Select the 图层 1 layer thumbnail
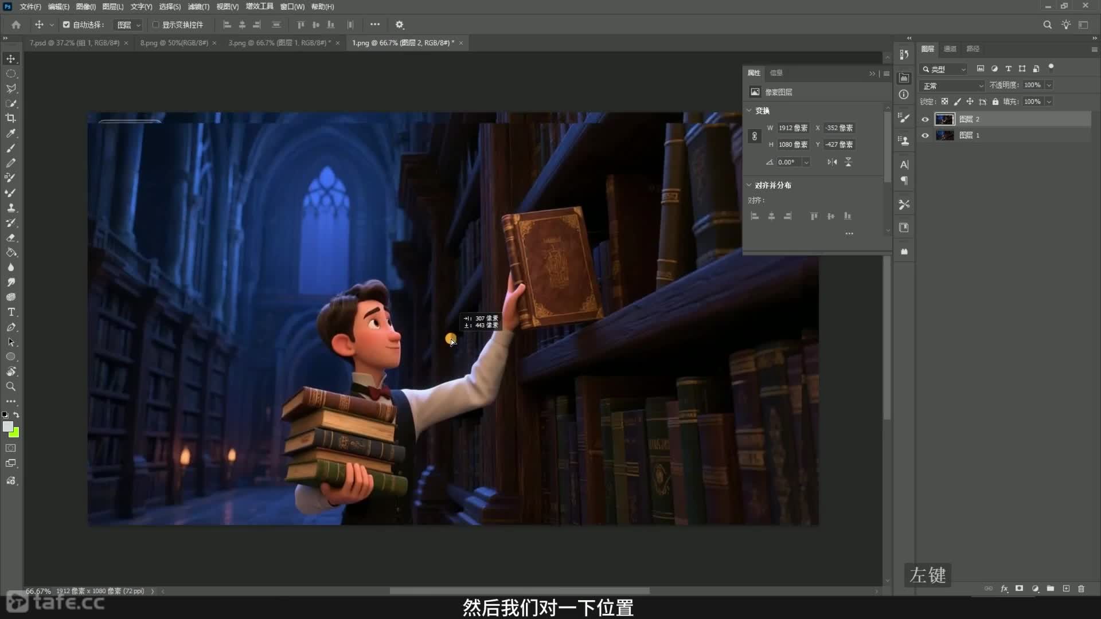1101x619 pixels. tap(944, 135)
